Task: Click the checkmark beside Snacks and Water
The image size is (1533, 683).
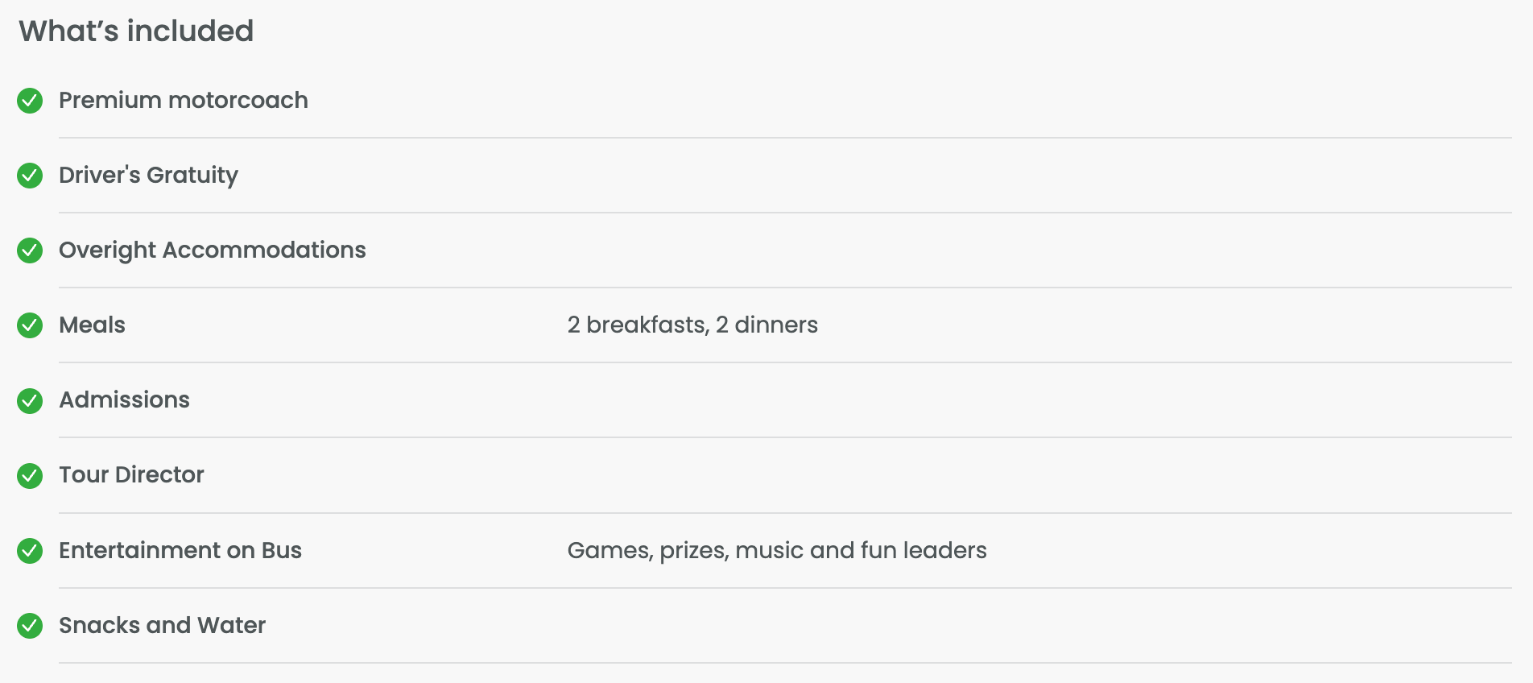Action: (x=30, y=626)
